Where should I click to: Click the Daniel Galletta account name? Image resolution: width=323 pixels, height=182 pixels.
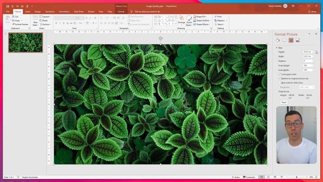pos(275,6)
